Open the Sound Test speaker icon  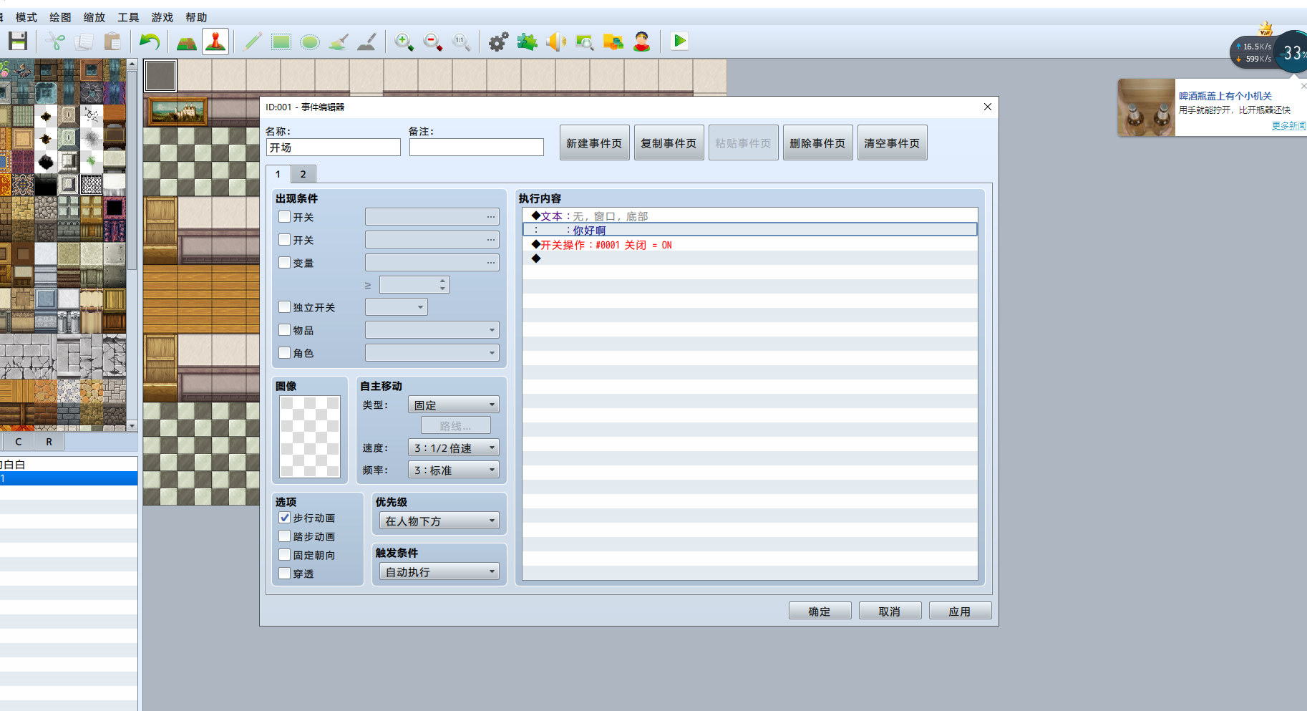(556, 42)
